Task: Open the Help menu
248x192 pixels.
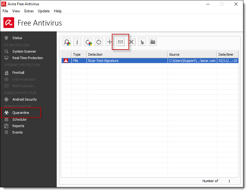Action: [58, 11]
